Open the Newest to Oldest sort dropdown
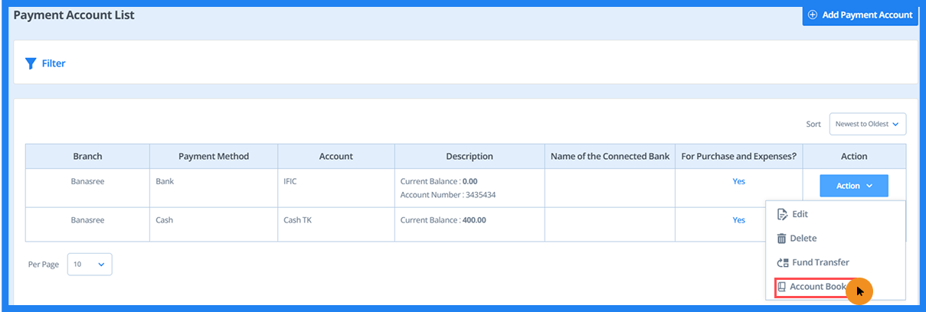 tap(867, 124)
